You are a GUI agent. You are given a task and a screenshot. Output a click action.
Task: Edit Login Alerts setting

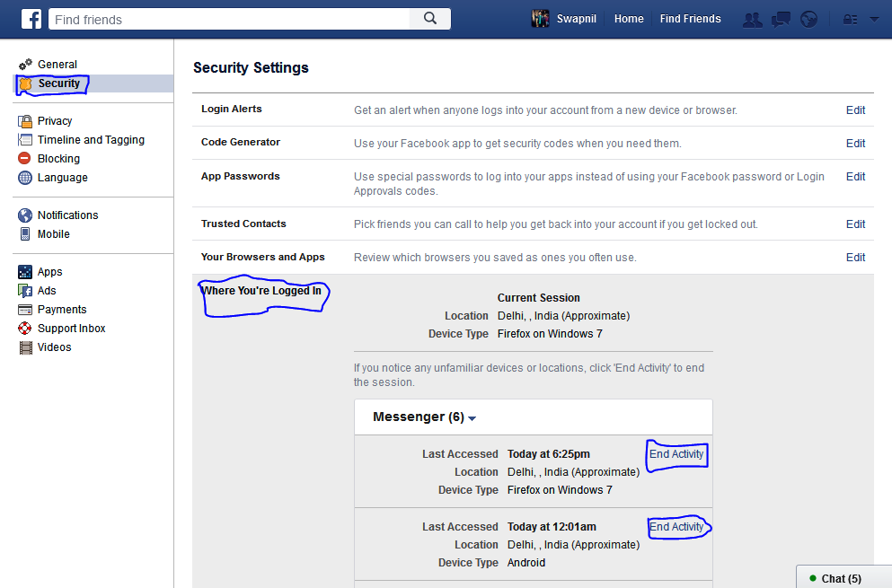pyautogui.click(x=855, y=110)
